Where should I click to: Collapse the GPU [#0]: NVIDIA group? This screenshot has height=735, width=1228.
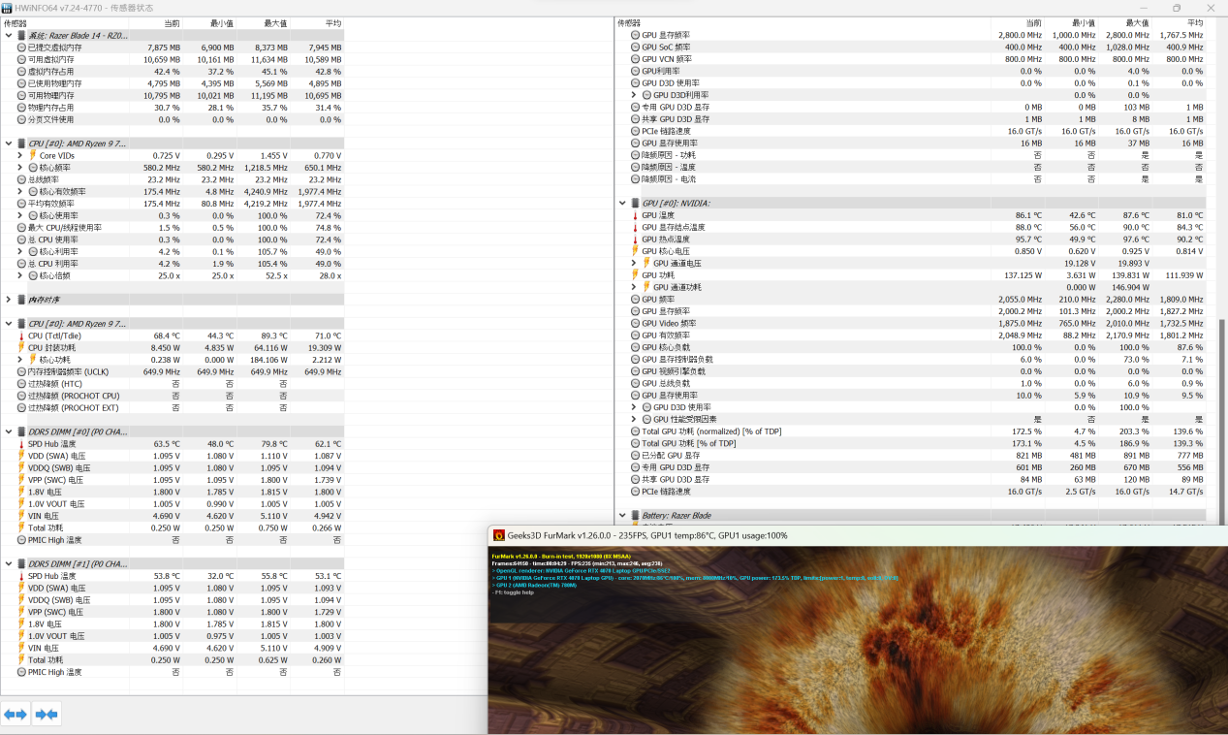pyautogui.click(x=622, y=204)
